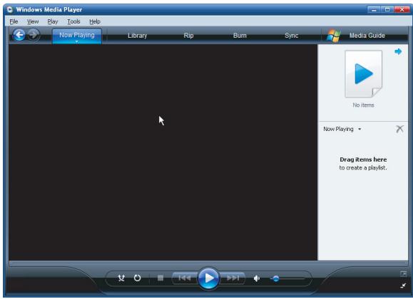Click the 'Drag items here' text

click(x=363, y=159)
